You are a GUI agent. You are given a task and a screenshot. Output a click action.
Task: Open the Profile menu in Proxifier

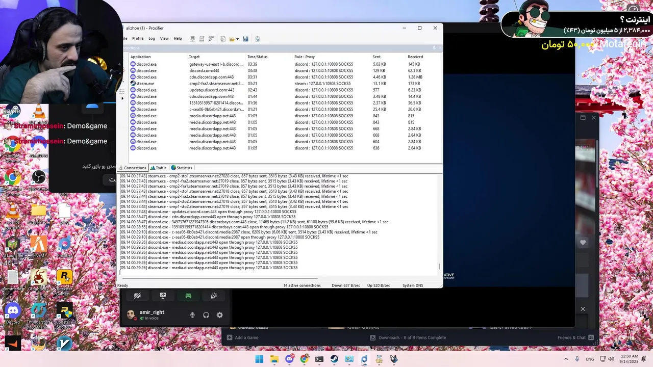[138, 39]
